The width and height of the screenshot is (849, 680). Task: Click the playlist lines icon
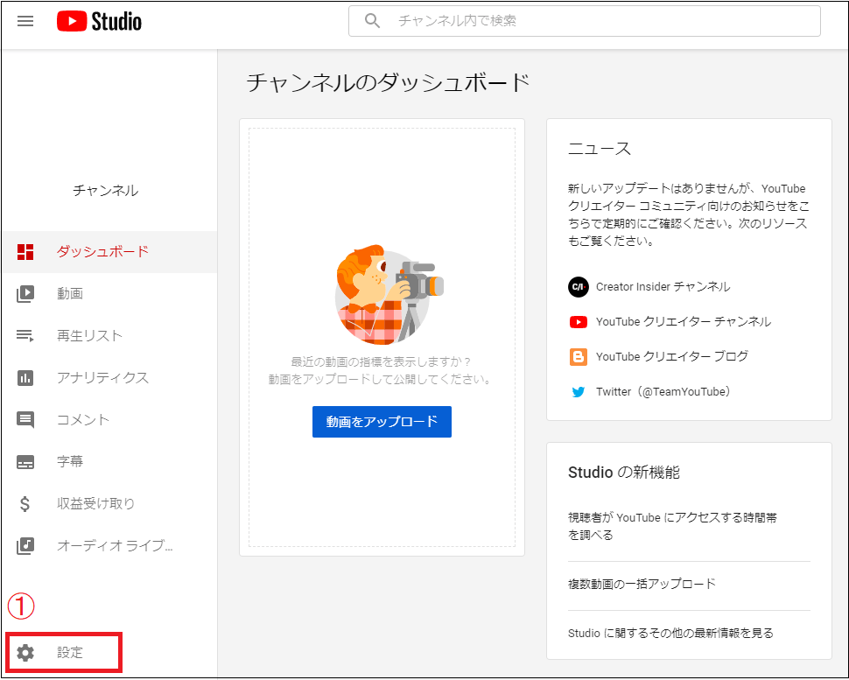click(x=25, y=336)
